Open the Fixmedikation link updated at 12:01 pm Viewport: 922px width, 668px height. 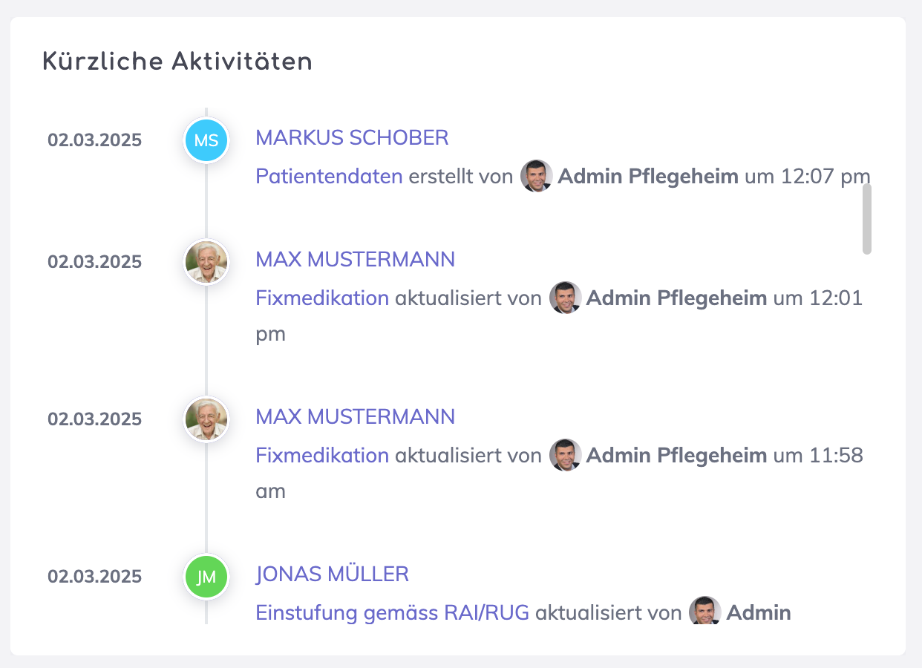322,298
